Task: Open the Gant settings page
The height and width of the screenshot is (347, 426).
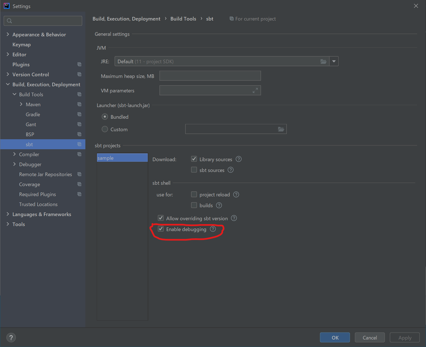Action: click(x=31, y=124)
